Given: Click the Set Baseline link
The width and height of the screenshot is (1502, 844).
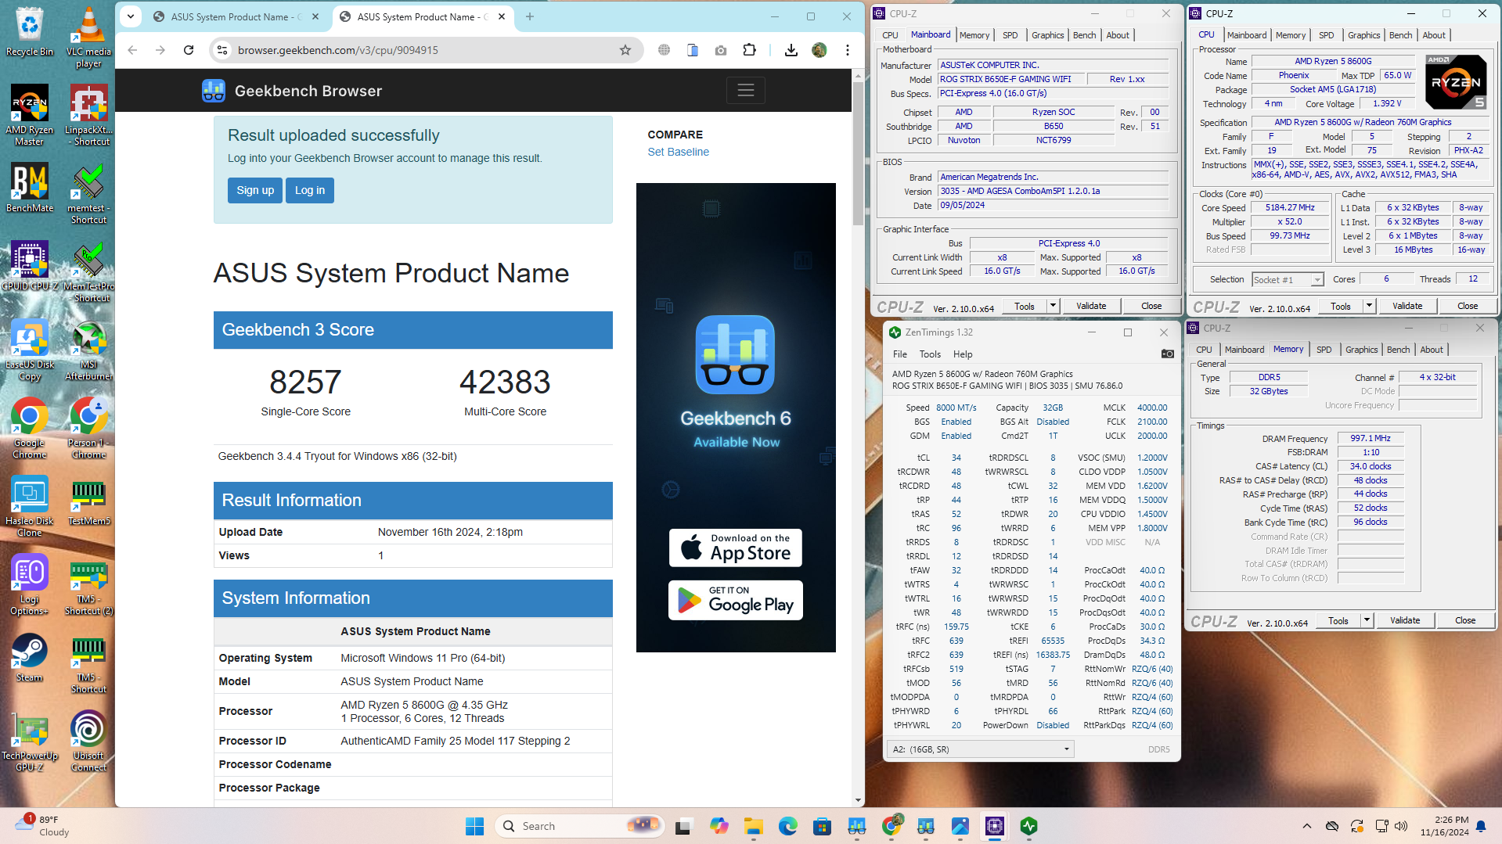Looking at the screenshot, I should 678,152.
